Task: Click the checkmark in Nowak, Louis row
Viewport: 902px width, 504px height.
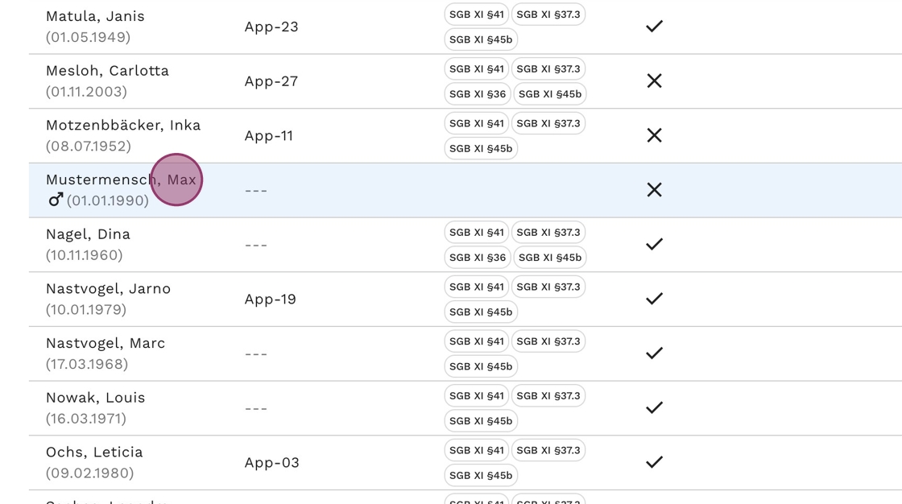Action: pos(654,407)
